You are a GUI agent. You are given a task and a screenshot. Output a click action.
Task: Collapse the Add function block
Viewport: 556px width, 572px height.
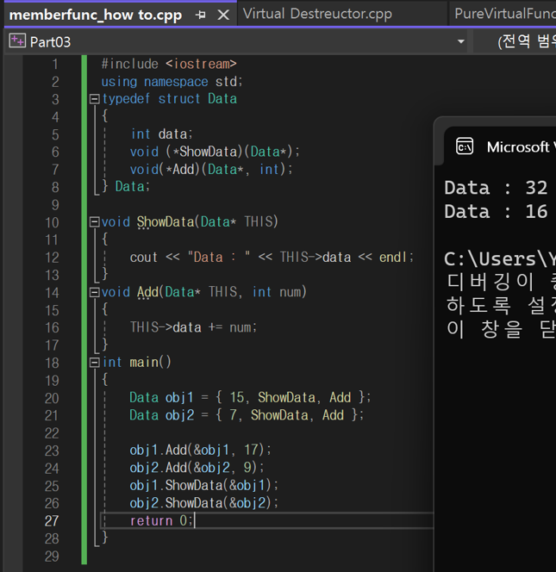(x=95, y=292)
